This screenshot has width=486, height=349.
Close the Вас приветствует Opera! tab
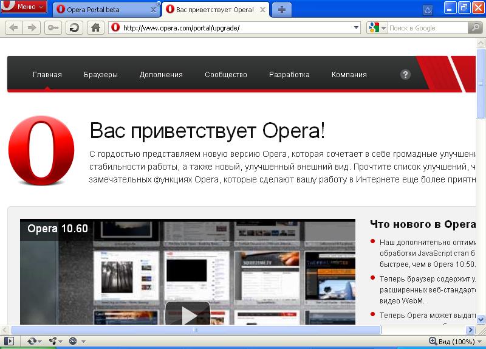tap(262, 10)
